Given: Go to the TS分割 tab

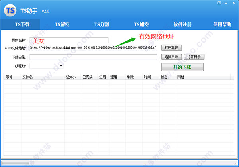Looking at the screenshot, I should [102, 24].
